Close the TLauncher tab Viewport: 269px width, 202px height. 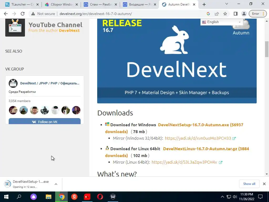(x=38, y=4)
